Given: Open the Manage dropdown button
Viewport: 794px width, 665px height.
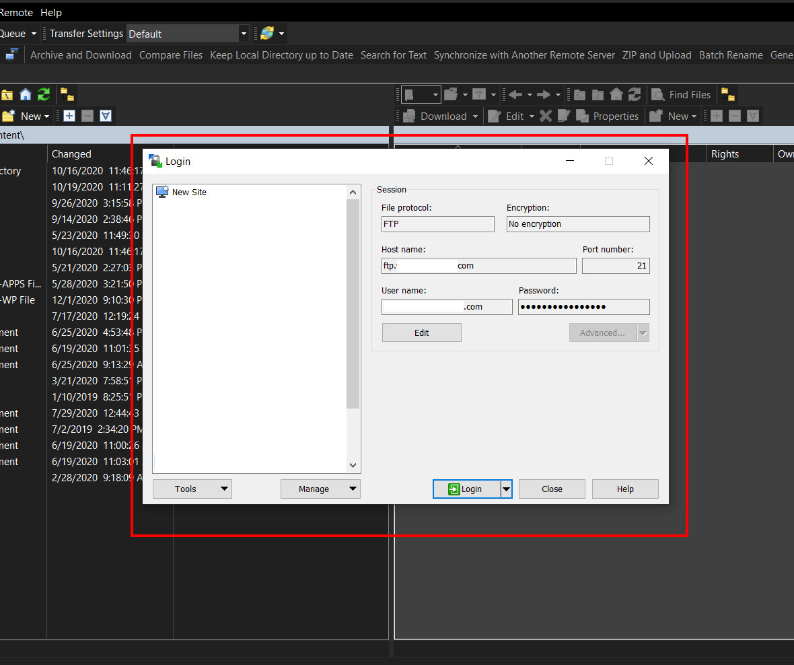Looking at the screenshot, I should [320, 489].
